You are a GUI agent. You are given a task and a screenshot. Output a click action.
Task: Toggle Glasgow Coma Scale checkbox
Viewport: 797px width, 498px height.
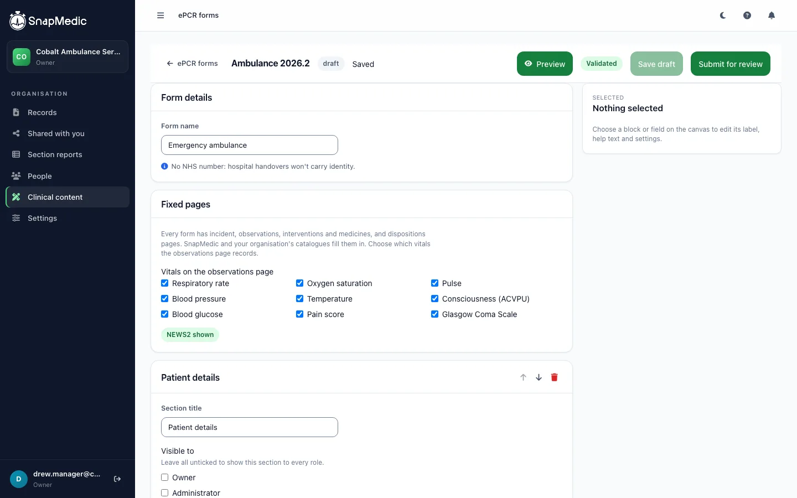tap(435, 314)
